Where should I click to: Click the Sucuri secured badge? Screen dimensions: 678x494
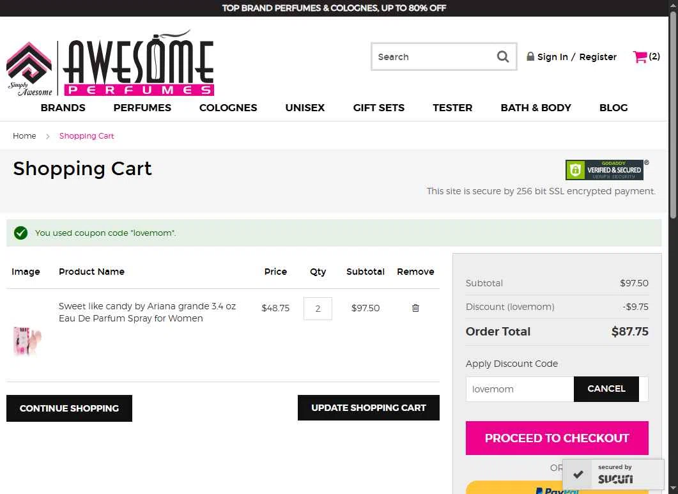pos(613,474)
